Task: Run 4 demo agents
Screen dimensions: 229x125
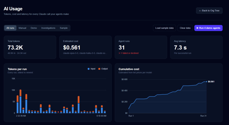Action: coord(209,28)
